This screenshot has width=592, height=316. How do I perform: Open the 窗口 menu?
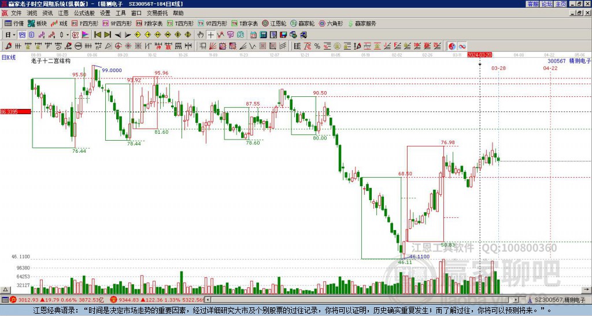(136, 13)
